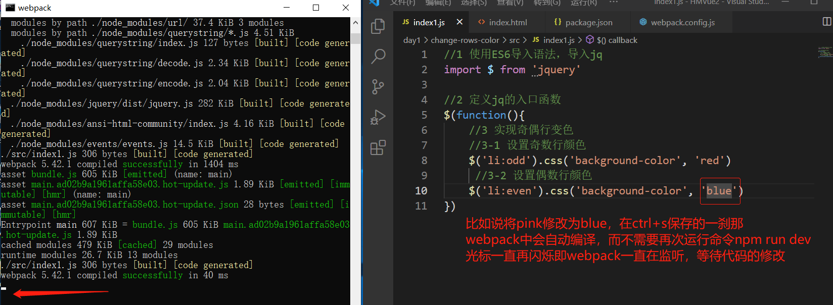This screenshot has width=833, height=305.
Task: Click the 'jquery' import string
Action: click(x=556, y=70)
